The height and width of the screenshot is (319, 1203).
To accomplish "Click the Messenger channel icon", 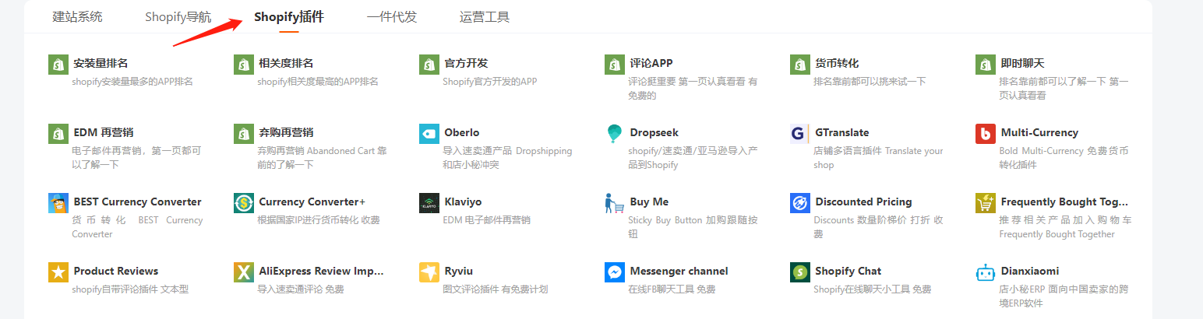I will point(615,272).
